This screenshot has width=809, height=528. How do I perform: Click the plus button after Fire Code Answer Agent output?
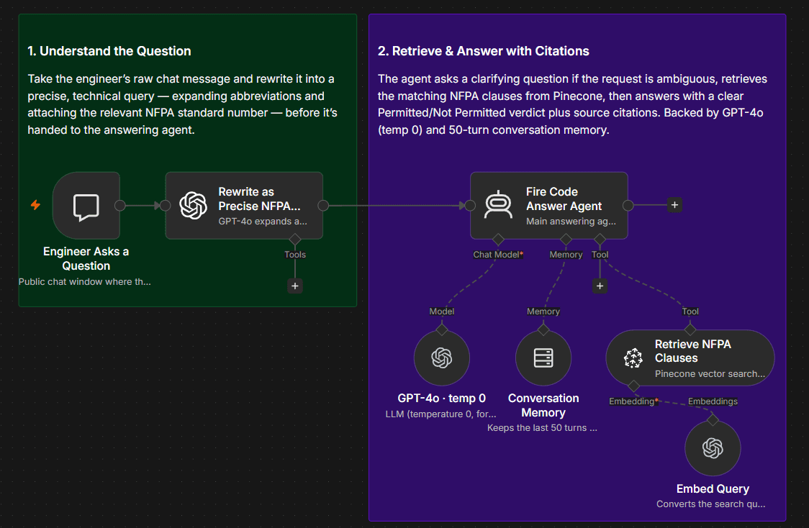tap(674, 205)
